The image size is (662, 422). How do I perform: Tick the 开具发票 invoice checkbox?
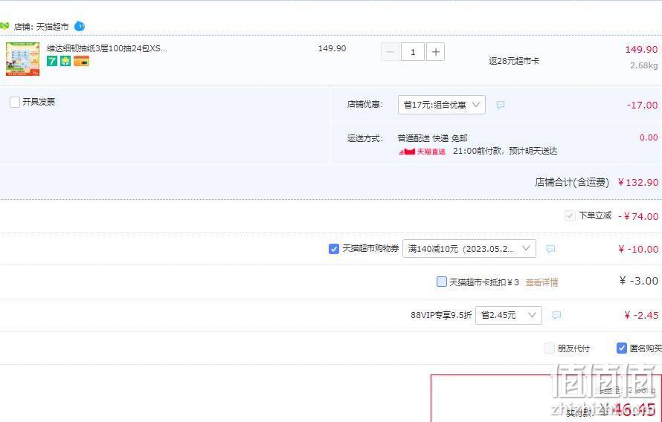pos(15,102)
